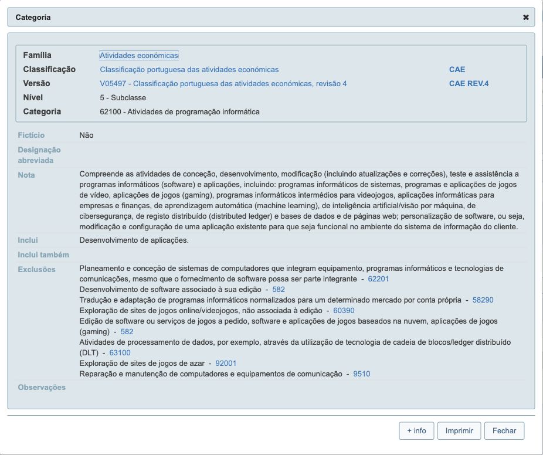Screen dimensions: 543x455
Task: Open version V05497 classification link
Action: 223,84
